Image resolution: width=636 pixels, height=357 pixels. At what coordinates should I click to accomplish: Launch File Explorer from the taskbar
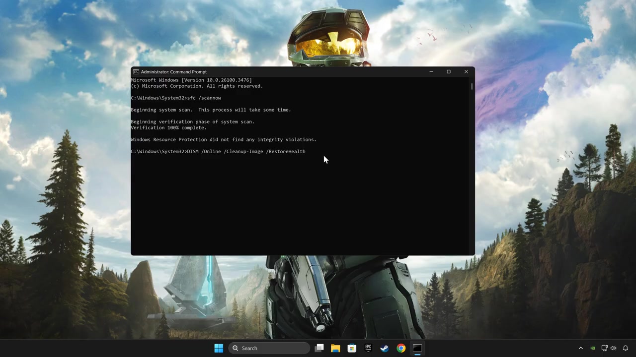(x=335, y=348)
